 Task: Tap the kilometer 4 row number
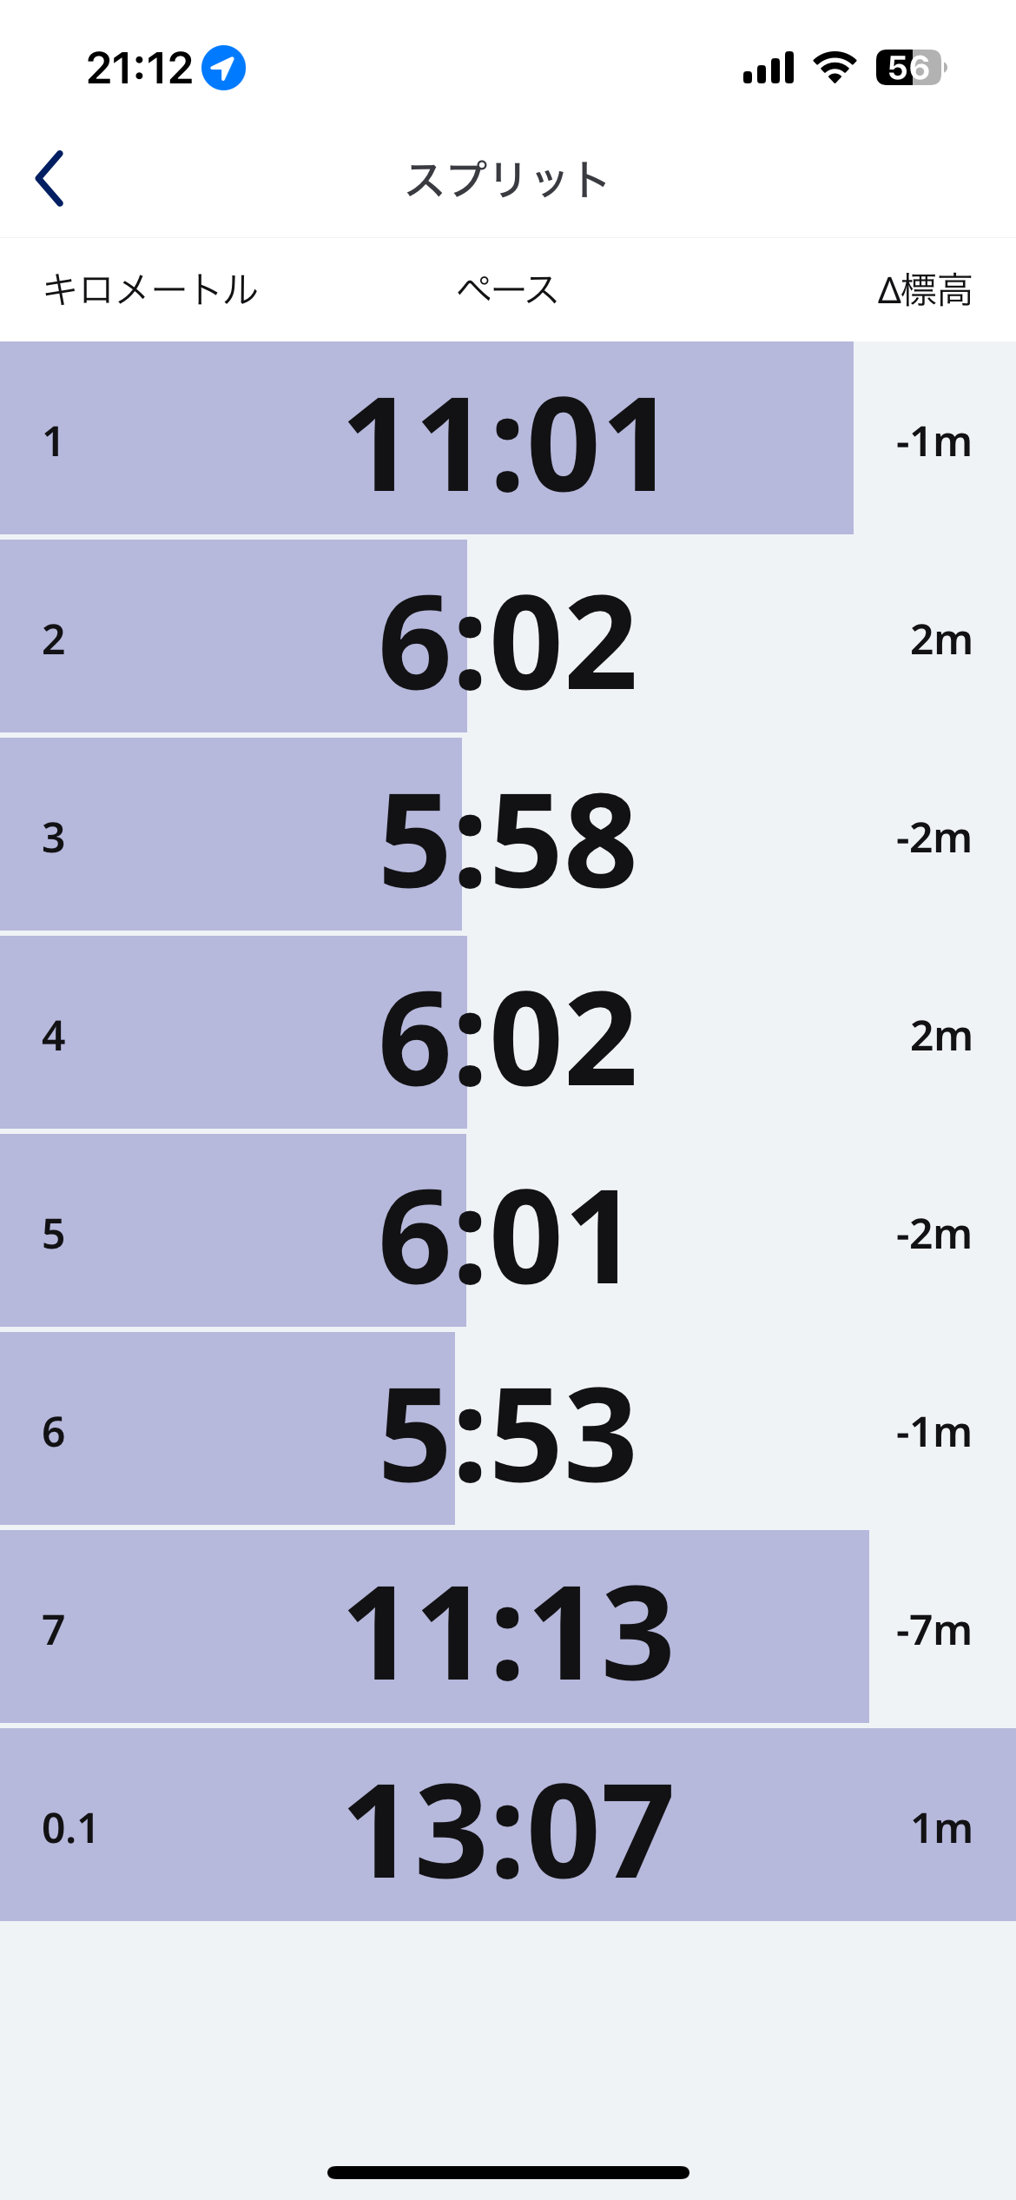pyautogui.click(x=54, y=1037)
